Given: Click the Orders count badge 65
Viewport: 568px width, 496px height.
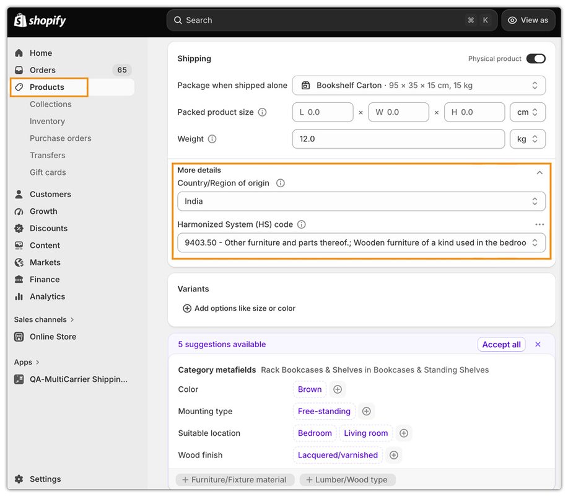Looking at the screenshot, I should pos(122,70).
